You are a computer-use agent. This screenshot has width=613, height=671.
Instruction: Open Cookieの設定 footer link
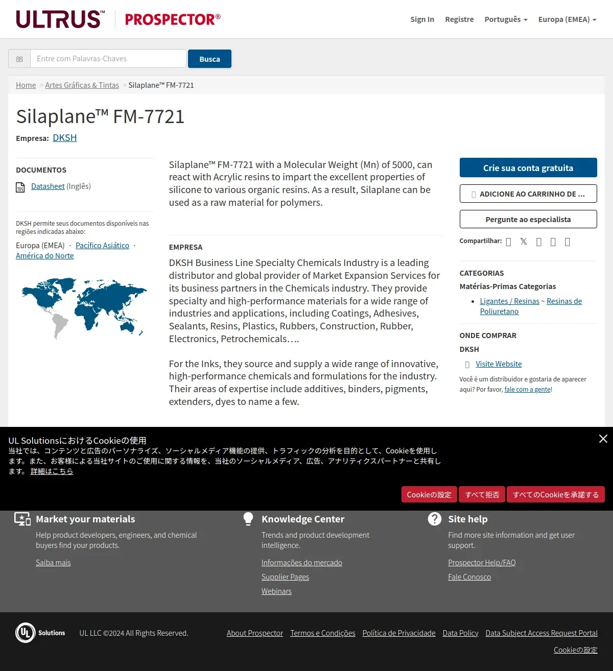coord(576,650)
